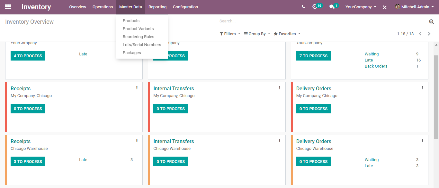This screenshot has height=188, width=439.
Task: Open the YourCompany company switcher
Action: pos(361,7)
